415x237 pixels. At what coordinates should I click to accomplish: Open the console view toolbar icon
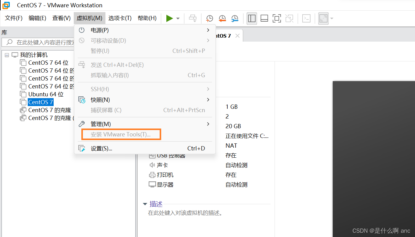point(306,18)
